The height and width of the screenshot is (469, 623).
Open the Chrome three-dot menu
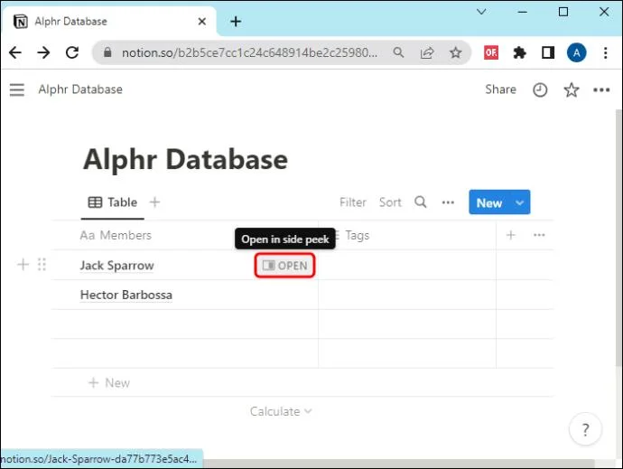tap(605, 52)
